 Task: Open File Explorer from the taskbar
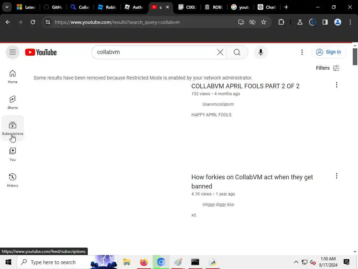pos(127,262)
